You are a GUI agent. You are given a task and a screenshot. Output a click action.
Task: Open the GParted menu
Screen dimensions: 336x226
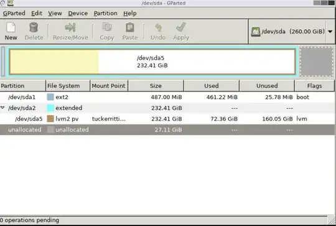14,13
